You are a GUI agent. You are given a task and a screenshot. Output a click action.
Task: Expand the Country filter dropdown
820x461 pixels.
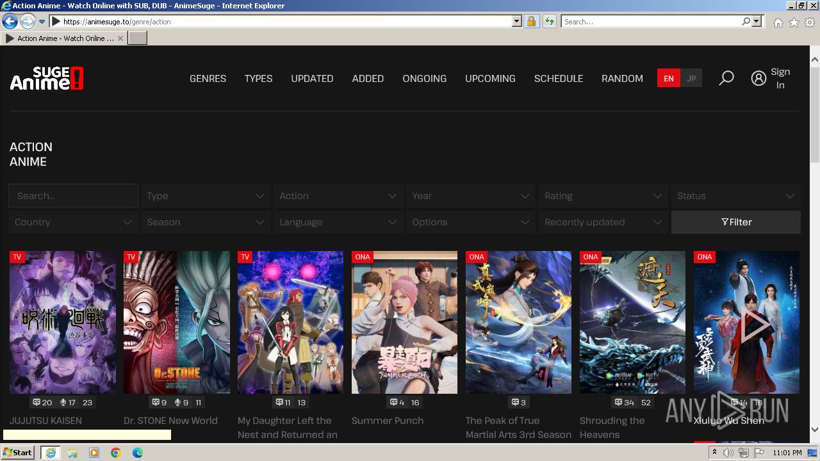pyautogui.click(x=72, y=222)
